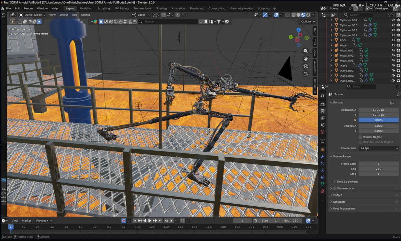Screen dimensions: 401x241
Task: Open the Physics properties tab
Action: click(x=322, y=170)
